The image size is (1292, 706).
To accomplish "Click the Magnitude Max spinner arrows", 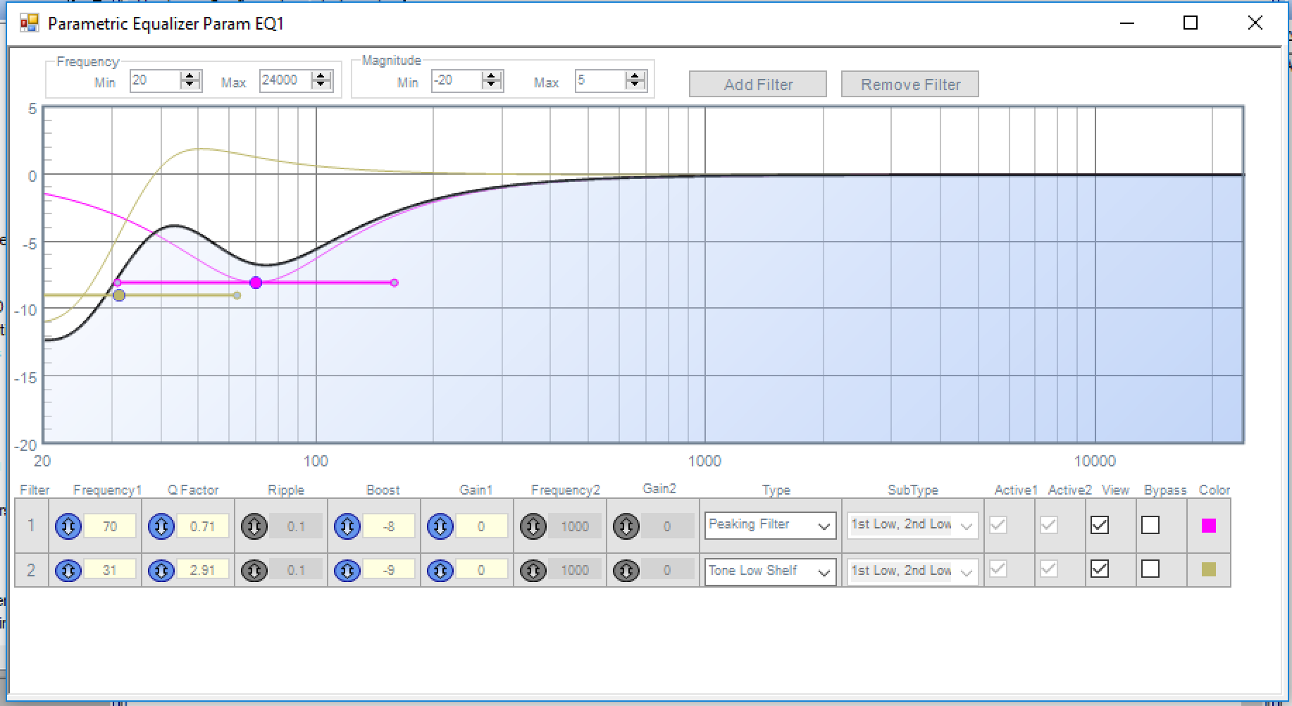I will click(x=635, y=80).
